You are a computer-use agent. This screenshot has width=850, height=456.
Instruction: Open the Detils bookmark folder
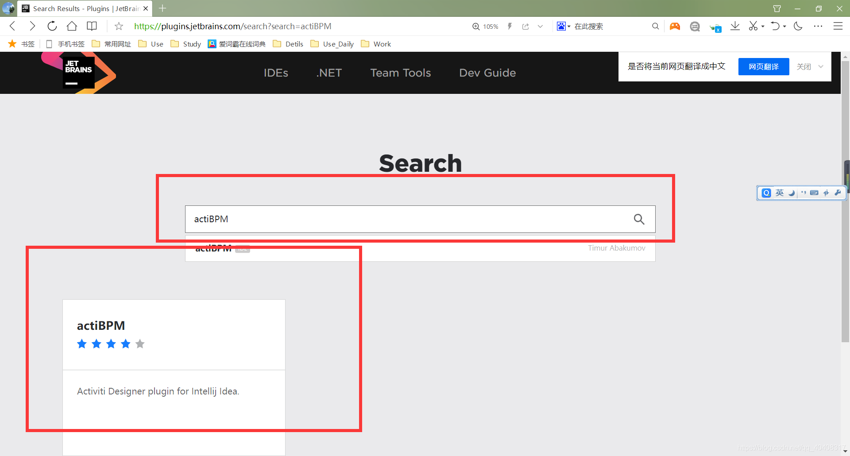click(288, 44)
